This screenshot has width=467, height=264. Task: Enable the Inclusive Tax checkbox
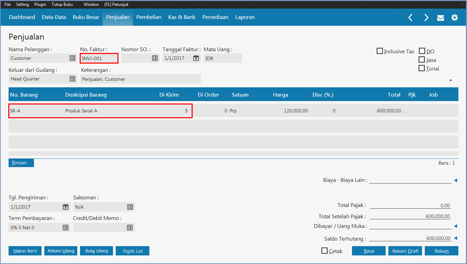[380, 51]
